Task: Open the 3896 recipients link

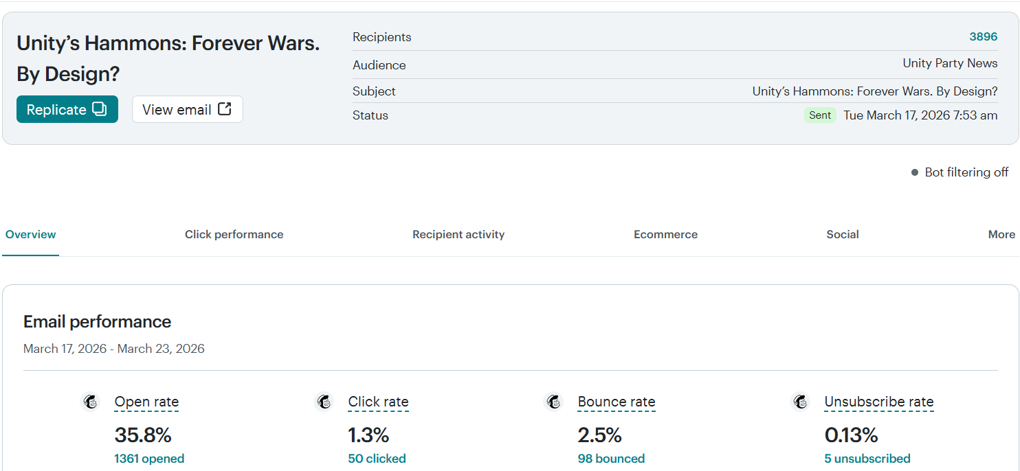Action: click(983, 37)
